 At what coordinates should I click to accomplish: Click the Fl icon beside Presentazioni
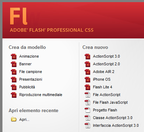[x=14, y=80]
